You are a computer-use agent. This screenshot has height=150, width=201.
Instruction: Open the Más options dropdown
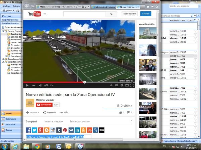[64, 112]
